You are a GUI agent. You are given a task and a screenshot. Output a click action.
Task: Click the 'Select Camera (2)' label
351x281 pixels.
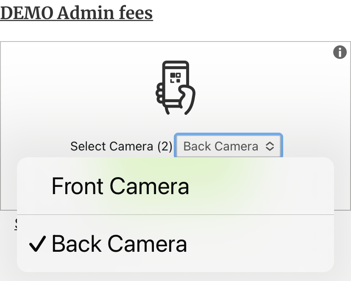121,147
